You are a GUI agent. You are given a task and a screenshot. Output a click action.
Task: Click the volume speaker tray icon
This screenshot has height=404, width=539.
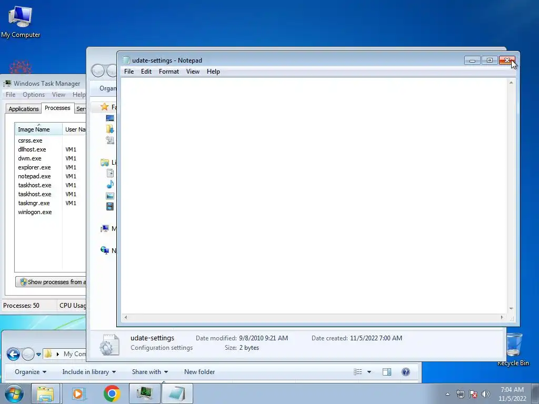tap(486, 393)
